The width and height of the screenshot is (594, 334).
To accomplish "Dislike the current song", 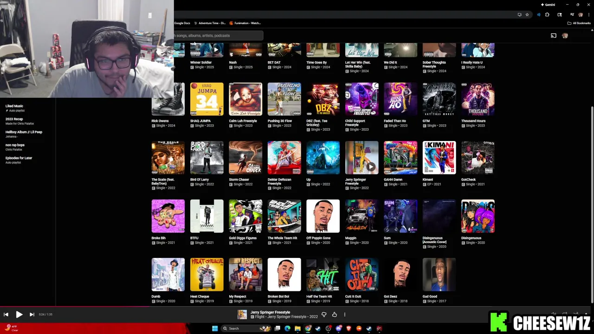I will coord(324,315).
